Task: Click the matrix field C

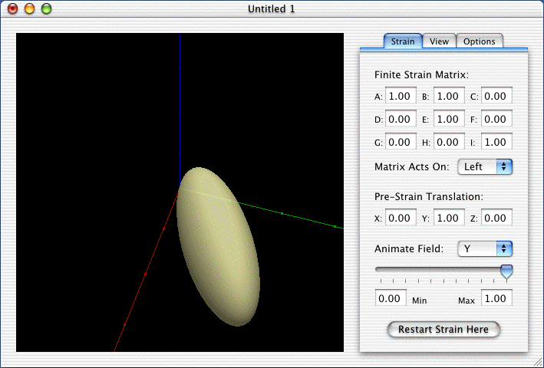Action: pyautogui.click(x=496, y=96)
